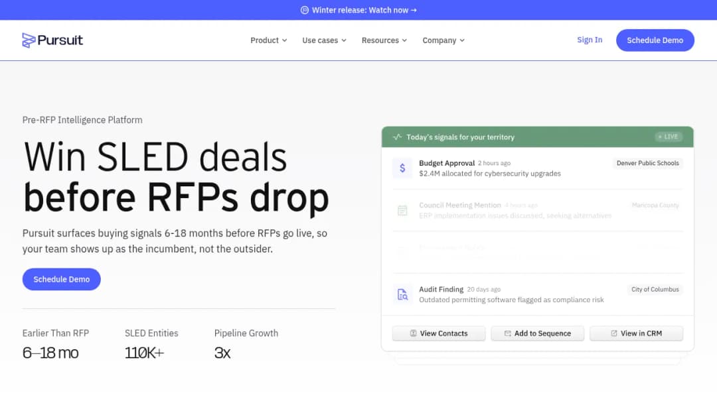
Task: Expand the Resources menu chevron
Action: coord(404,40)
